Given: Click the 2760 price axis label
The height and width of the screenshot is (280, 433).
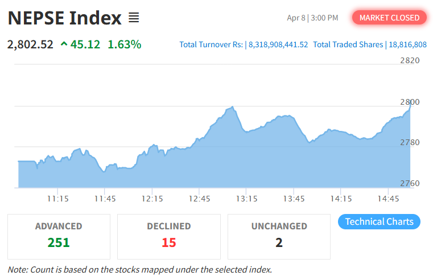Looking at the screenshot, I should point(410,183).
